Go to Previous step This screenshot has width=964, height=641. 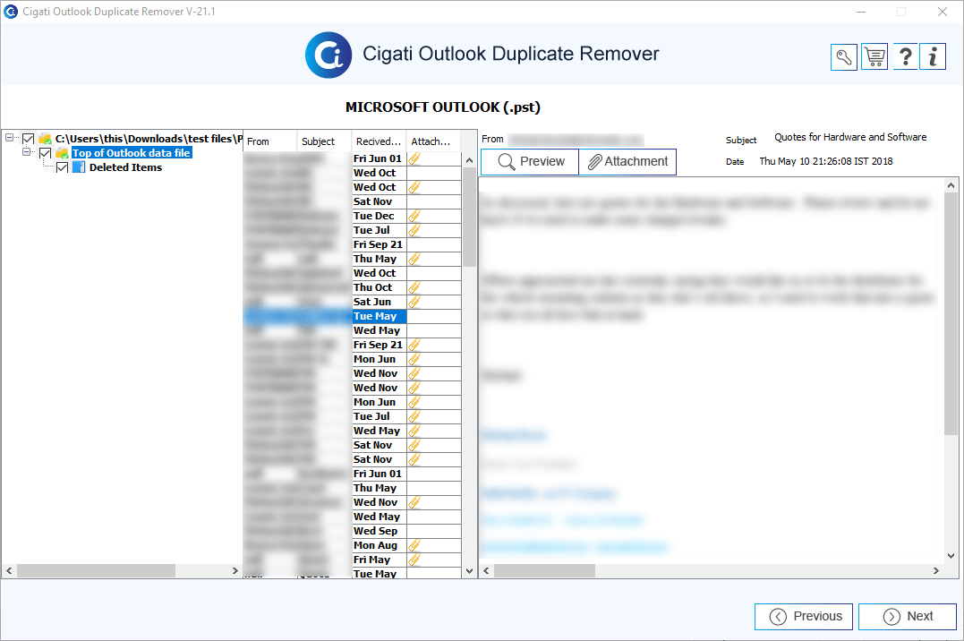coord(804,617)
